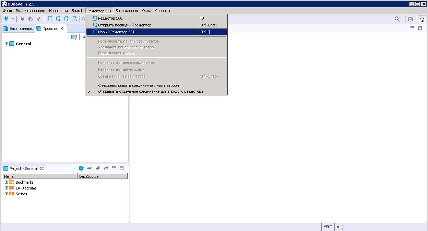
Task: Click the New Connection plug icon
Action: coord(7,19)
